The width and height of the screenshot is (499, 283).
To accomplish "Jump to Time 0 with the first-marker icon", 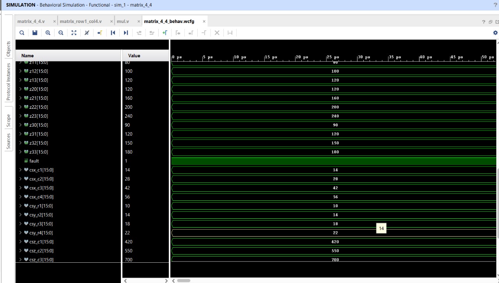I will click(x=113, y=33).
